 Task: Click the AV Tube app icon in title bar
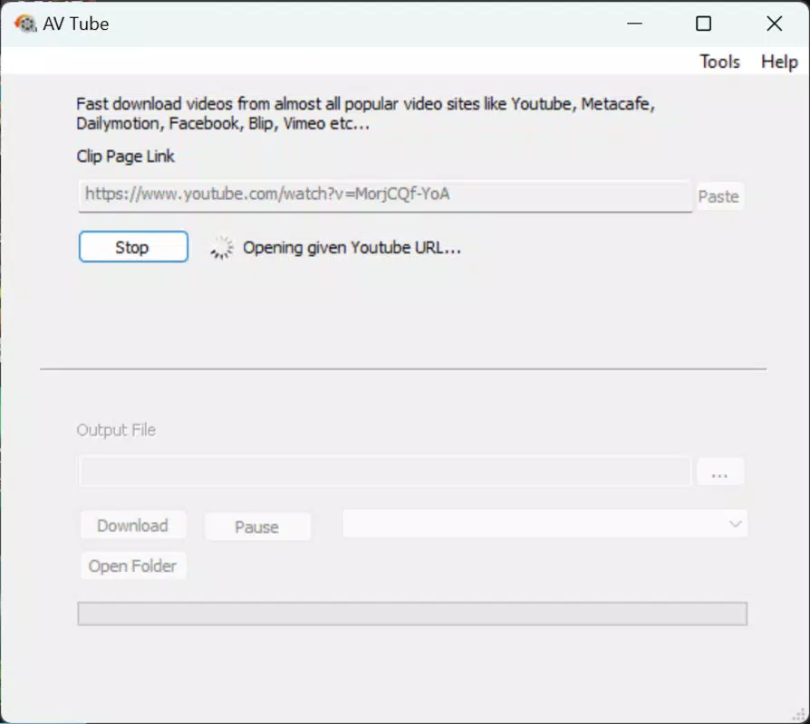pyautogui.click(x=24, y=24)
